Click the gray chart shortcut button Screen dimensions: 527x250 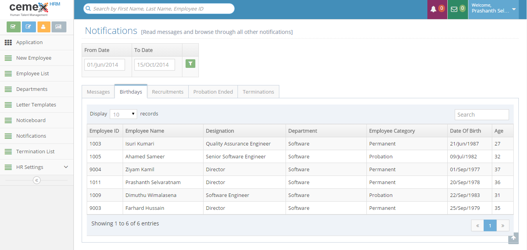click(59, 27)
